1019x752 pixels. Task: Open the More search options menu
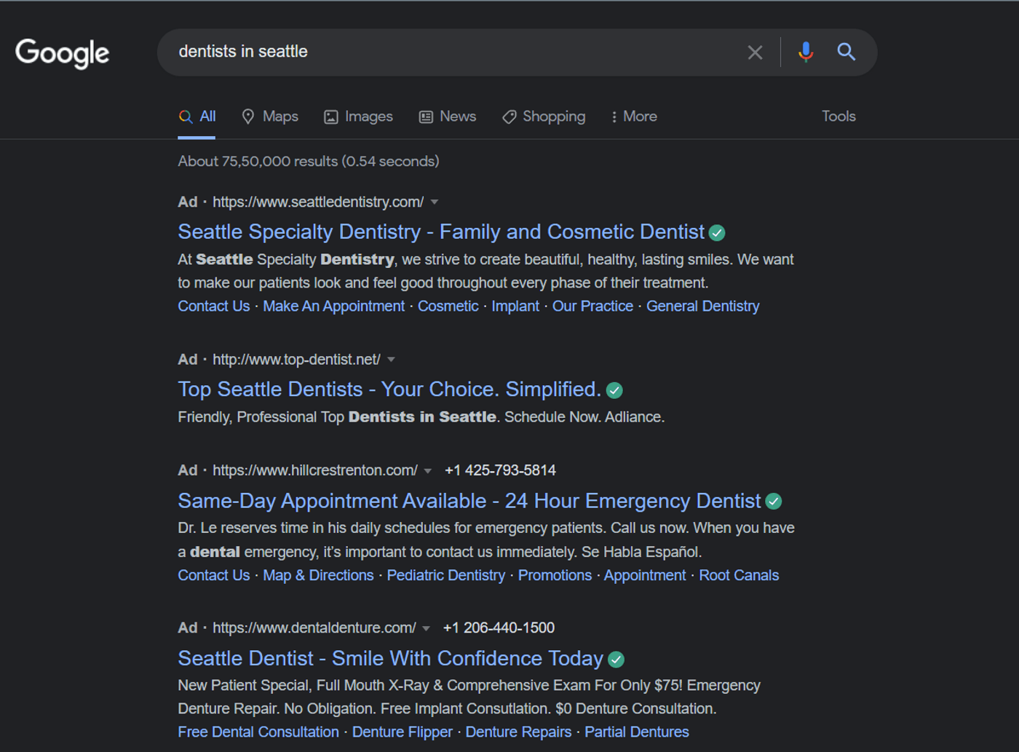(x=634, y=116)
